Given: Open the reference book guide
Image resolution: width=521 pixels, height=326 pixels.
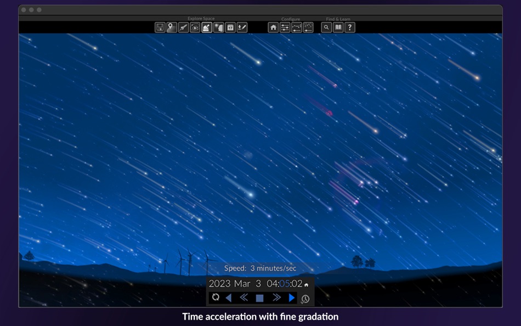Looking at the screenshot, I should click(x=337, y=27).
